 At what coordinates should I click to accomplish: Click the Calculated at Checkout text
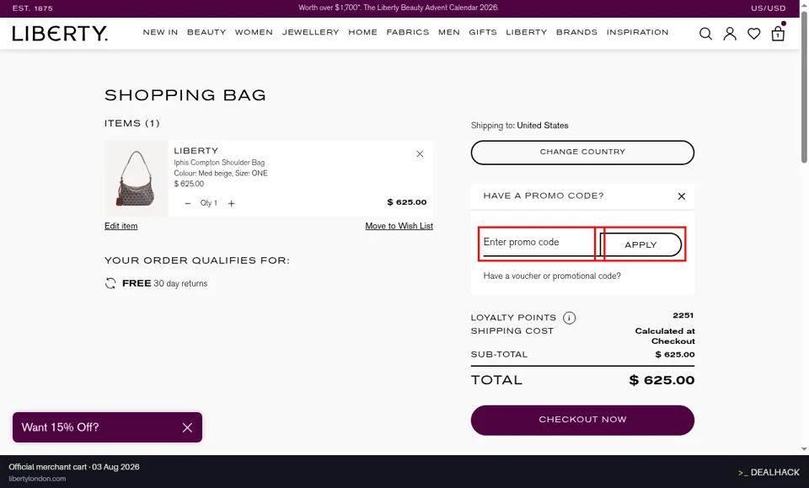tap(665, 335)
